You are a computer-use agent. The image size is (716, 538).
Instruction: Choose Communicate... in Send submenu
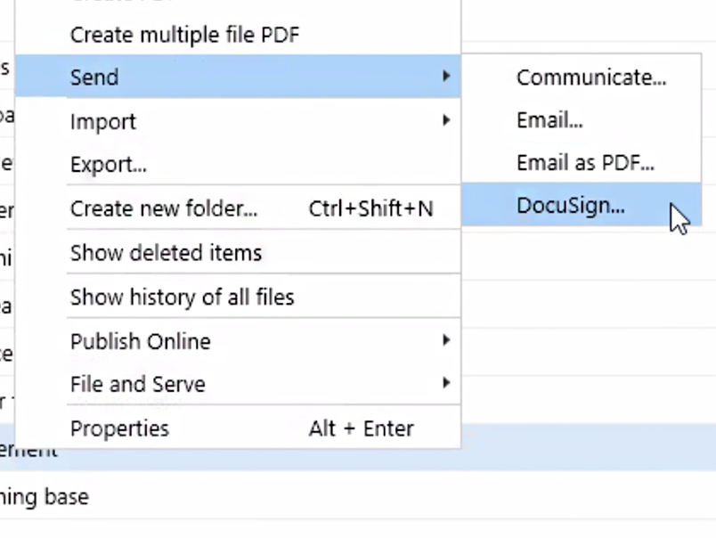pyautogui.click(x=590, y=77)
